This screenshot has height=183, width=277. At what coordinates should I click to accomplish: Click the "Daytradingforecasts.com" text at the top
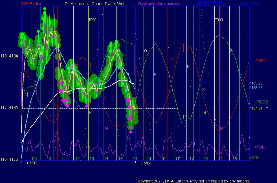pyautogui.click(x=160, y=4)
